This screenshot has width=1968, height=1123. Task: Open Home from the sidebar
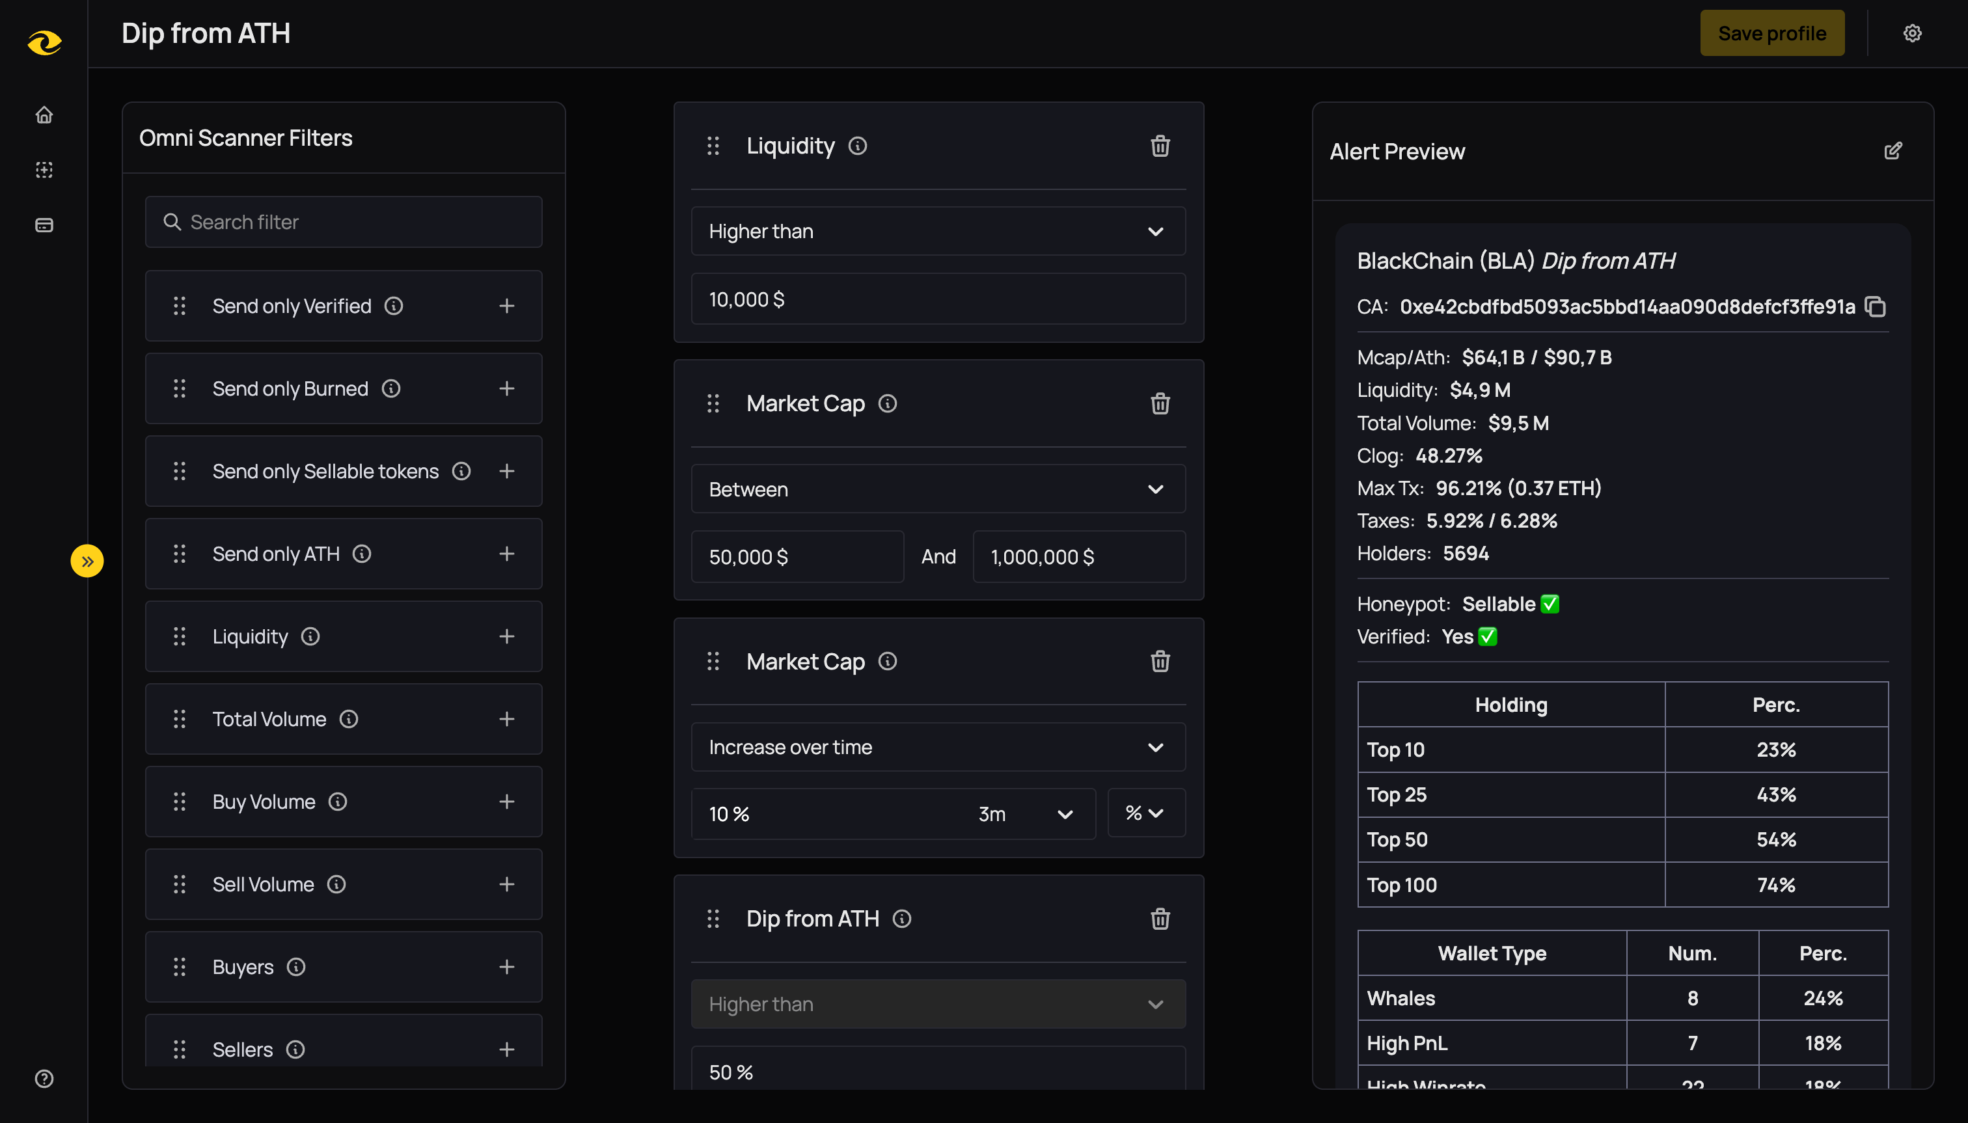[x=44, y=114]
